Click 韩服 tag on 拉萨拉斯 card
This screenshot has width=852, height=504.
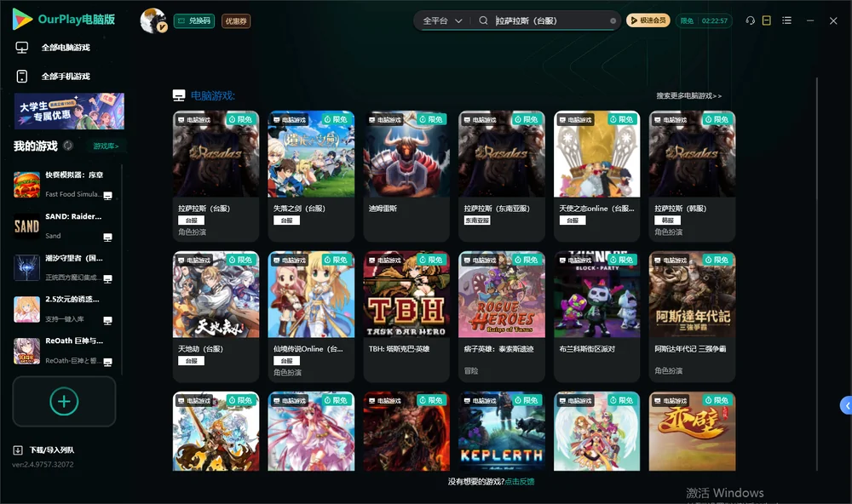click(668, 220)
